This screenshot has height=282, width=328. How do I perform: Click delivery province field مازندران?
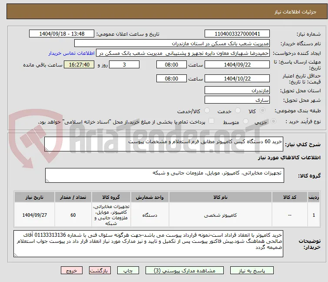pyautogui.click(x=237, y=90)
